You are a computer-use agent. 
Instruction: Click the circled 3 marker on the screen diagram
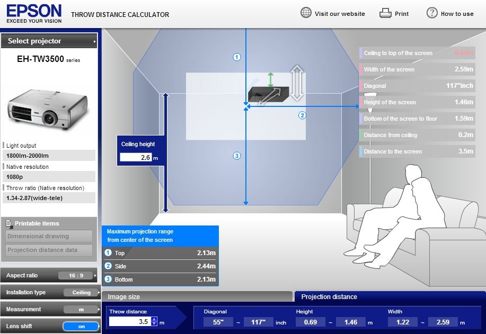(x=237, y=156)
